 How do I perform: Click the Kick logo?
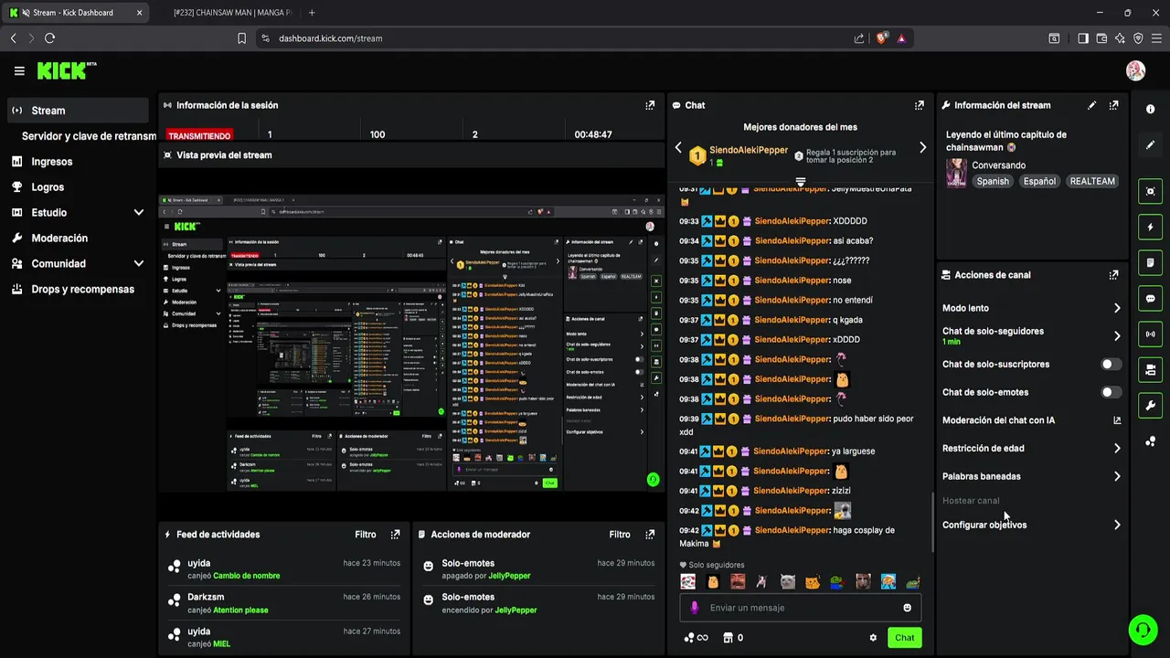click(66, 70)
